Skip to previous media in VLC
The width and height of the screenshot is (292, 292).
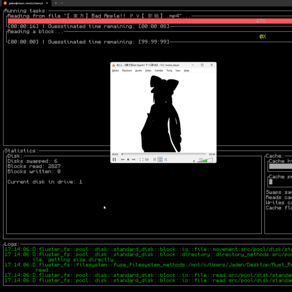coord(123,160)
